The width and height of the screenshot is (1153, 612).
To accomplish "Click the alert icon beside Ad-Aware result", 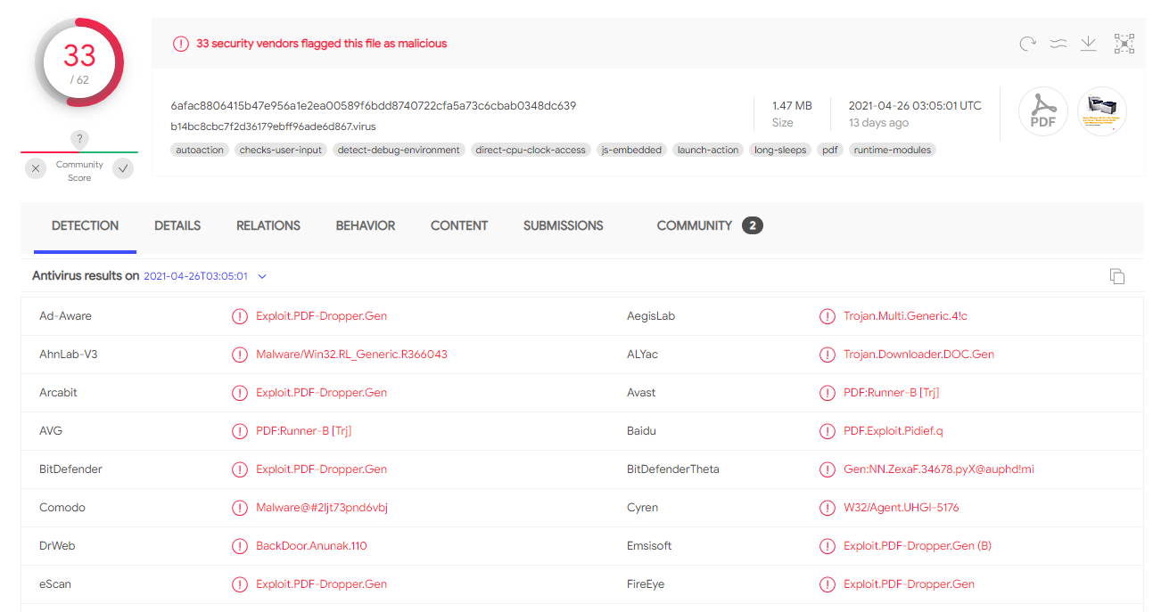I will tap(240, 316).
